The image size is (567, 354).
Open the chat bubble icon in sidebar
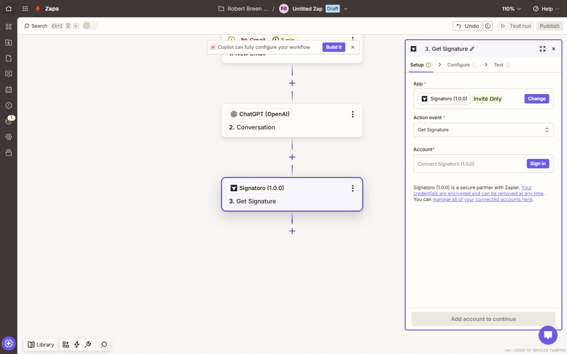tap(9, 74)
